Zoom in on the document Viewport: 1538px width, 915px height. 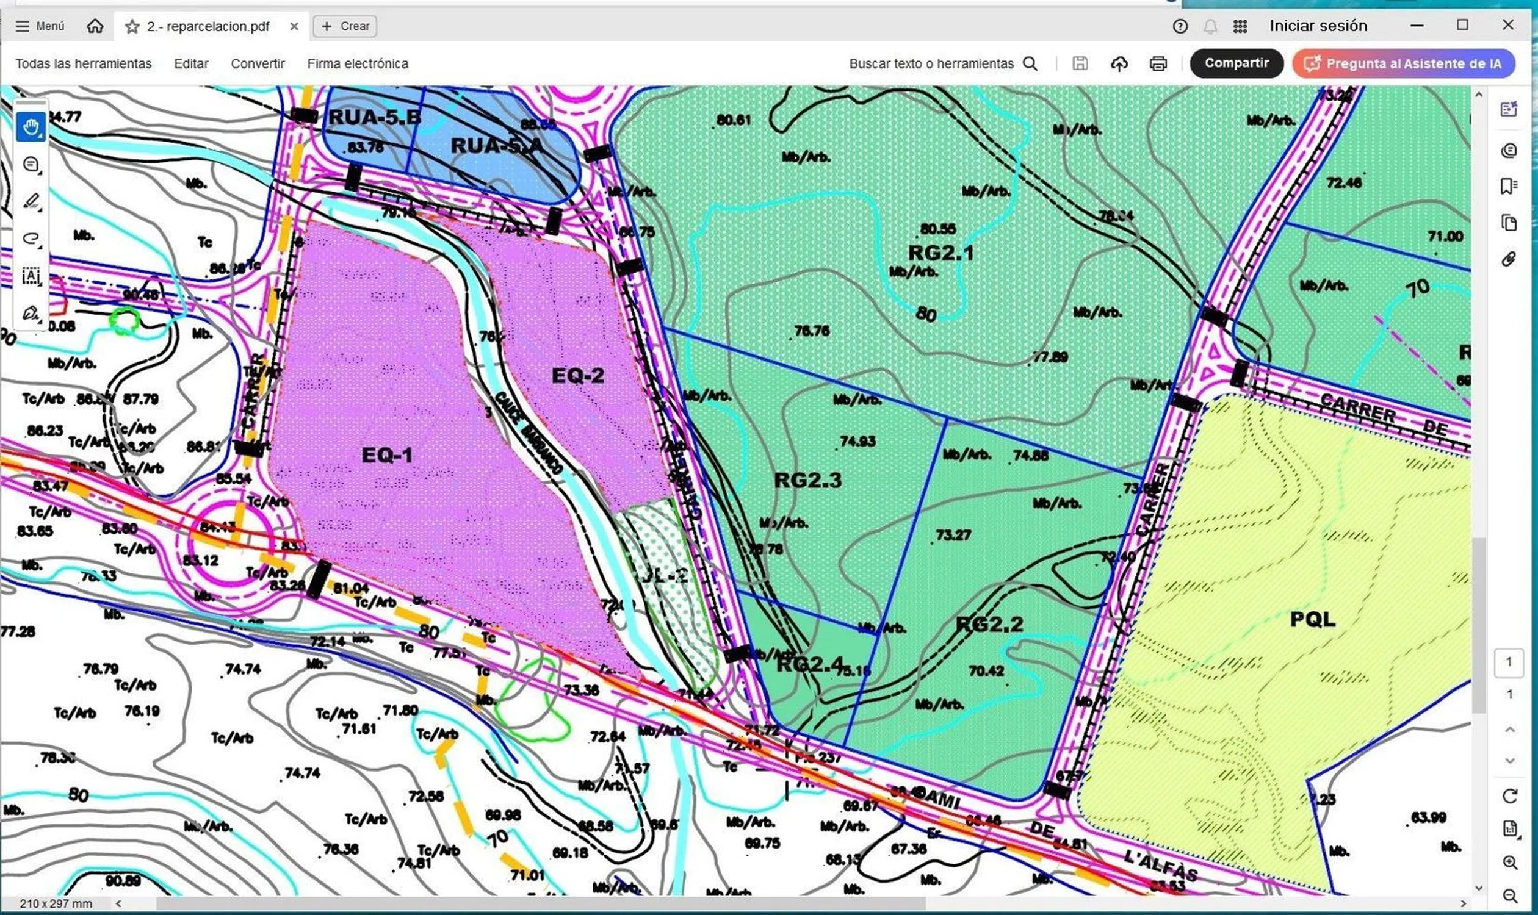(1510, 863)
